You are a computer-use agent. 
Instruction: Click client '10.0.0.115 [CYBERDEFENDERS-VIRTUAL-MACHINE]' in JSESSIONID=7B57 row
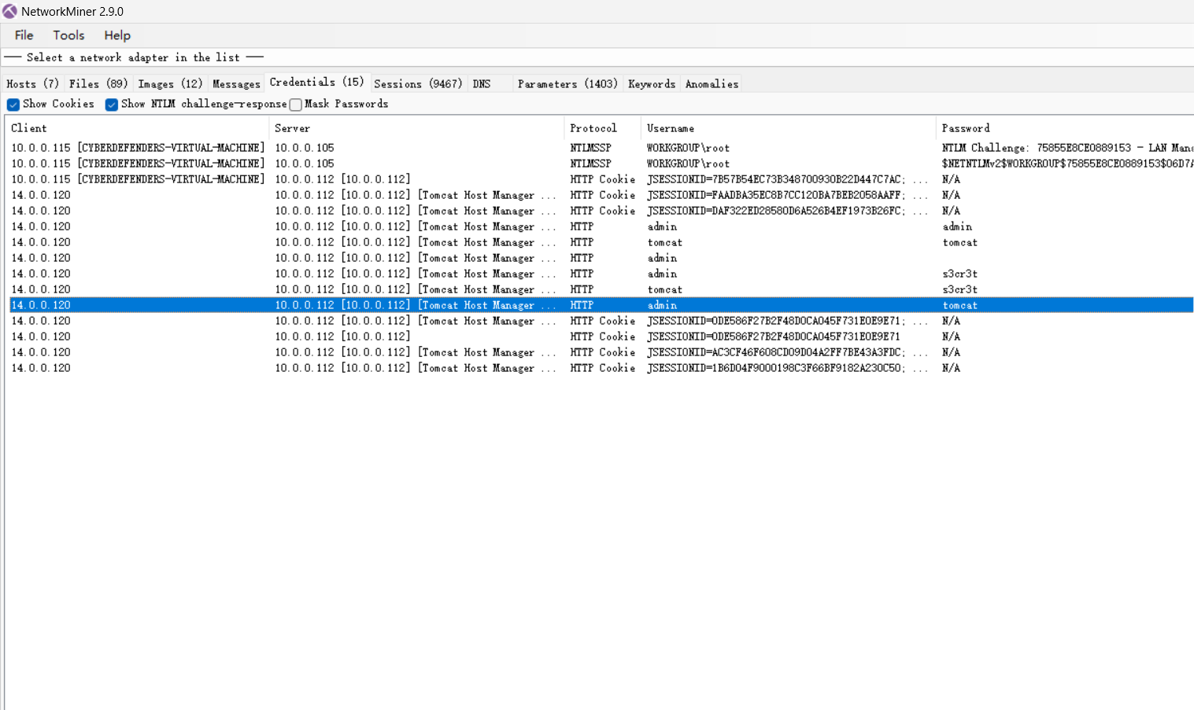[138, 179]
